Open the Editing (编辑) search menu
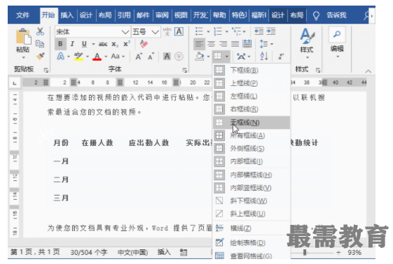The width and height of the screenshot is (393, 264). point(337,42)
